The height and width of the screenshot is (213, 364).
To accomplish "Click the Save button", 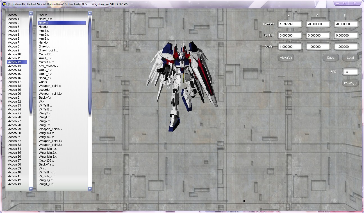I will [x=331, y=58].
